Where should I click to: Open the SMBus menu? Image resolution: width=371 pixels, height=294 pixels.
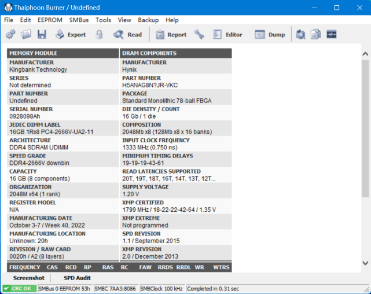tap(79, 20)
